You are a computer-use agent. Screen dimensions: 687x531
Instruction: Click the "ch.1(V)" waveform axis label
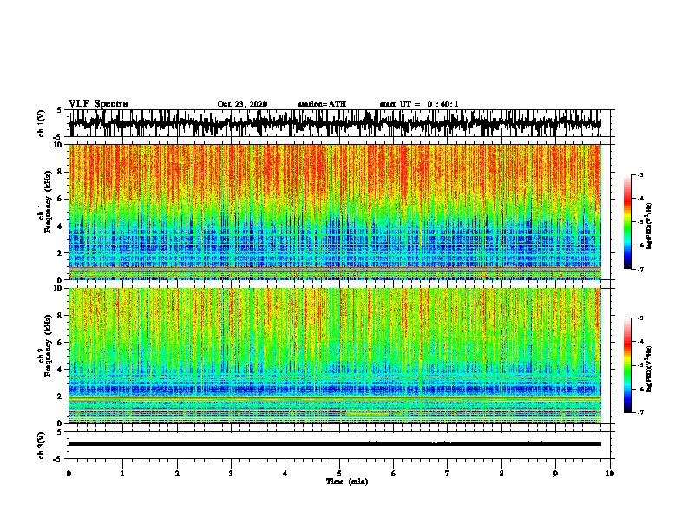click(x=42, y=123)
